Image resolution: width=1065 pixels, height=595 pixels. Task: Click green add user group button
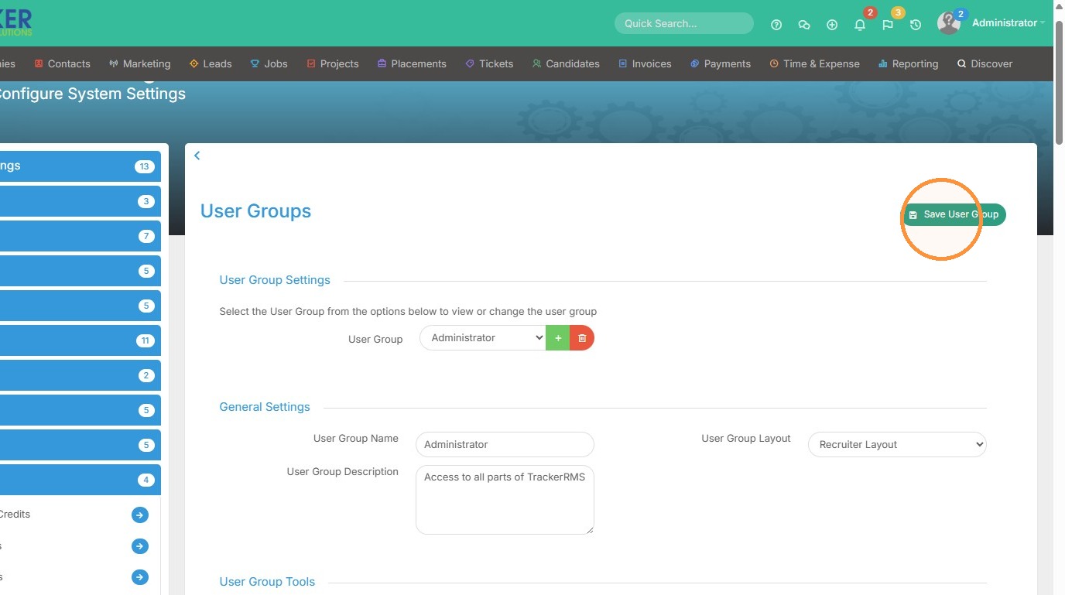[558, 338]
